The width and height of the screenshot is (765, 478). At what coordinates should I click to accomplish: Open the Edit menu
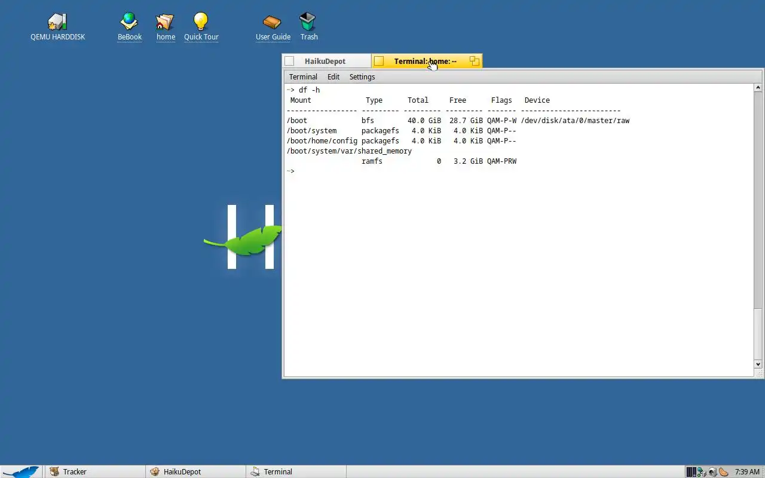click(333, 76)
